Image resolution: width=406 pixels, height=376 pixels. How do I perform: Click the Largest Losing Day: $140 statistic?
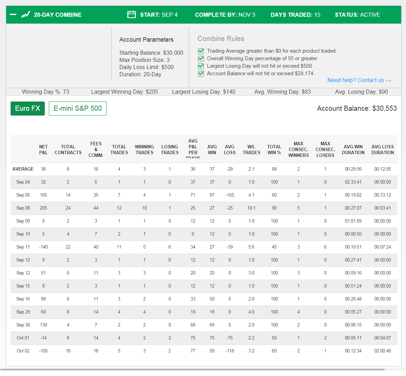pos(204,92)
